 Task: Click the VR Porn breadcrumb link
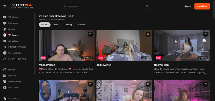(x=42, y=20)
